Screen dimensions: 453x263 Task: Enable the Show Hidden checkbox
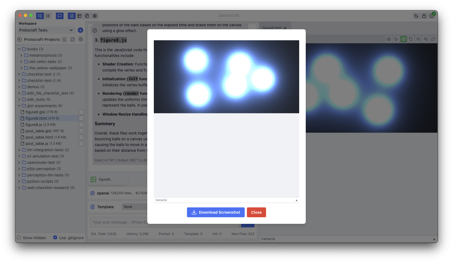pyautogui.click(x=19, y=238)
